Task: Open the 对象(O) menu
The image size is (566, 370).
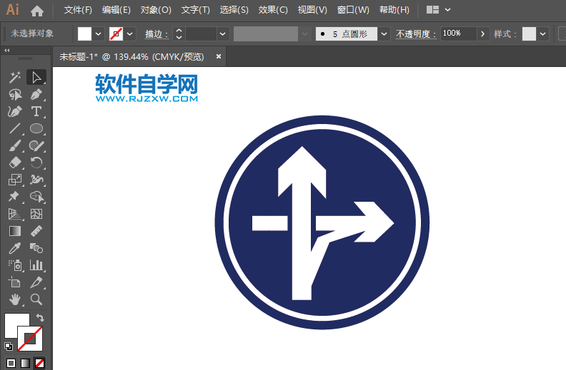Action: pyautogui.click(x=156, y=10)
